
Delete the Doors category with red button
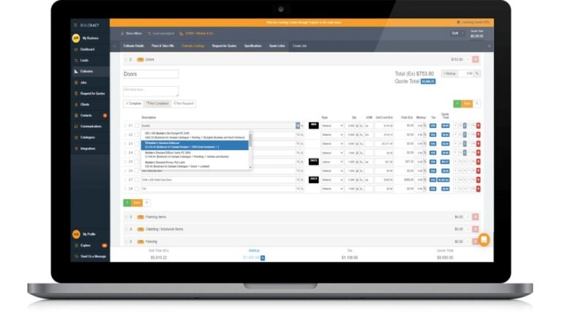point(475,59)
